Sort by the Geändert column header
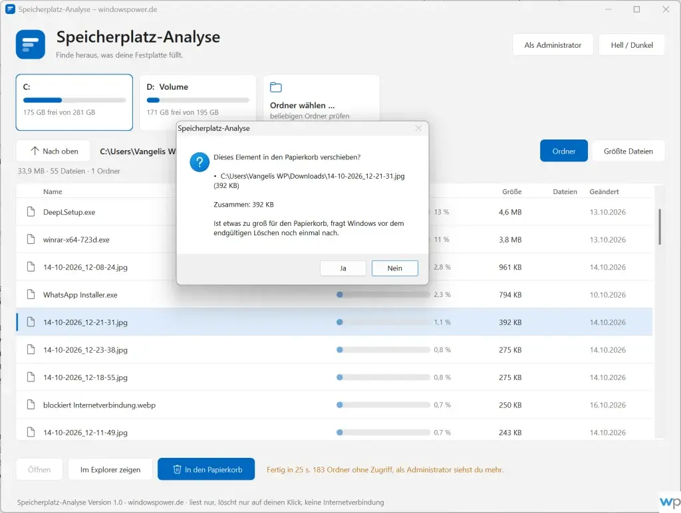Viewport: 681px width, 513px height. tap(604, 191)
